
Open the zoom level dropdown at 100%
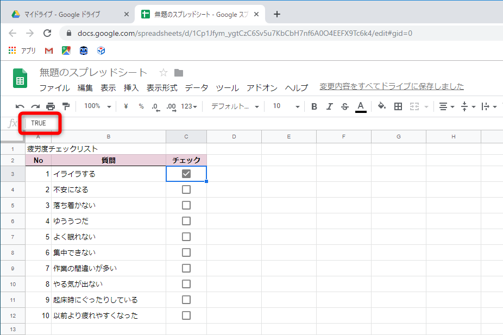point(96,106)
